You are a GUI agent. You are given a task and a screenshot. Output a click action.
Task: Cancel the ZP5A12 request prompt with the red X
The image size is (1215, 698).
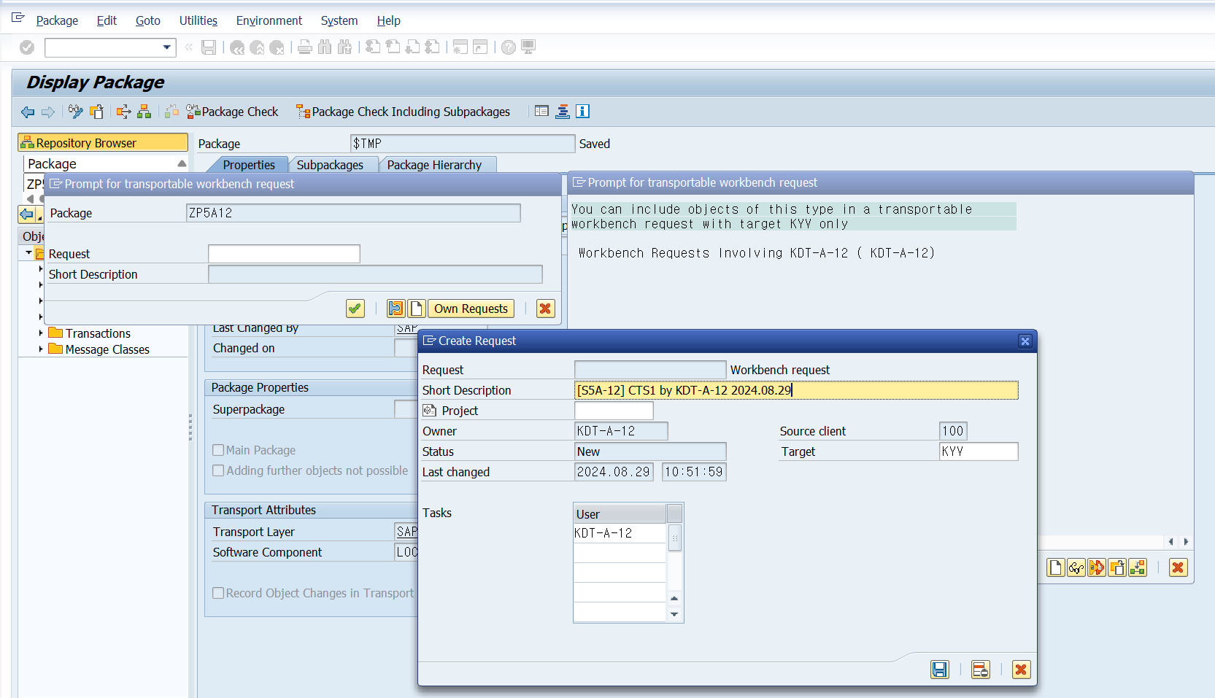pyautogui.click(x=545, y=309)
